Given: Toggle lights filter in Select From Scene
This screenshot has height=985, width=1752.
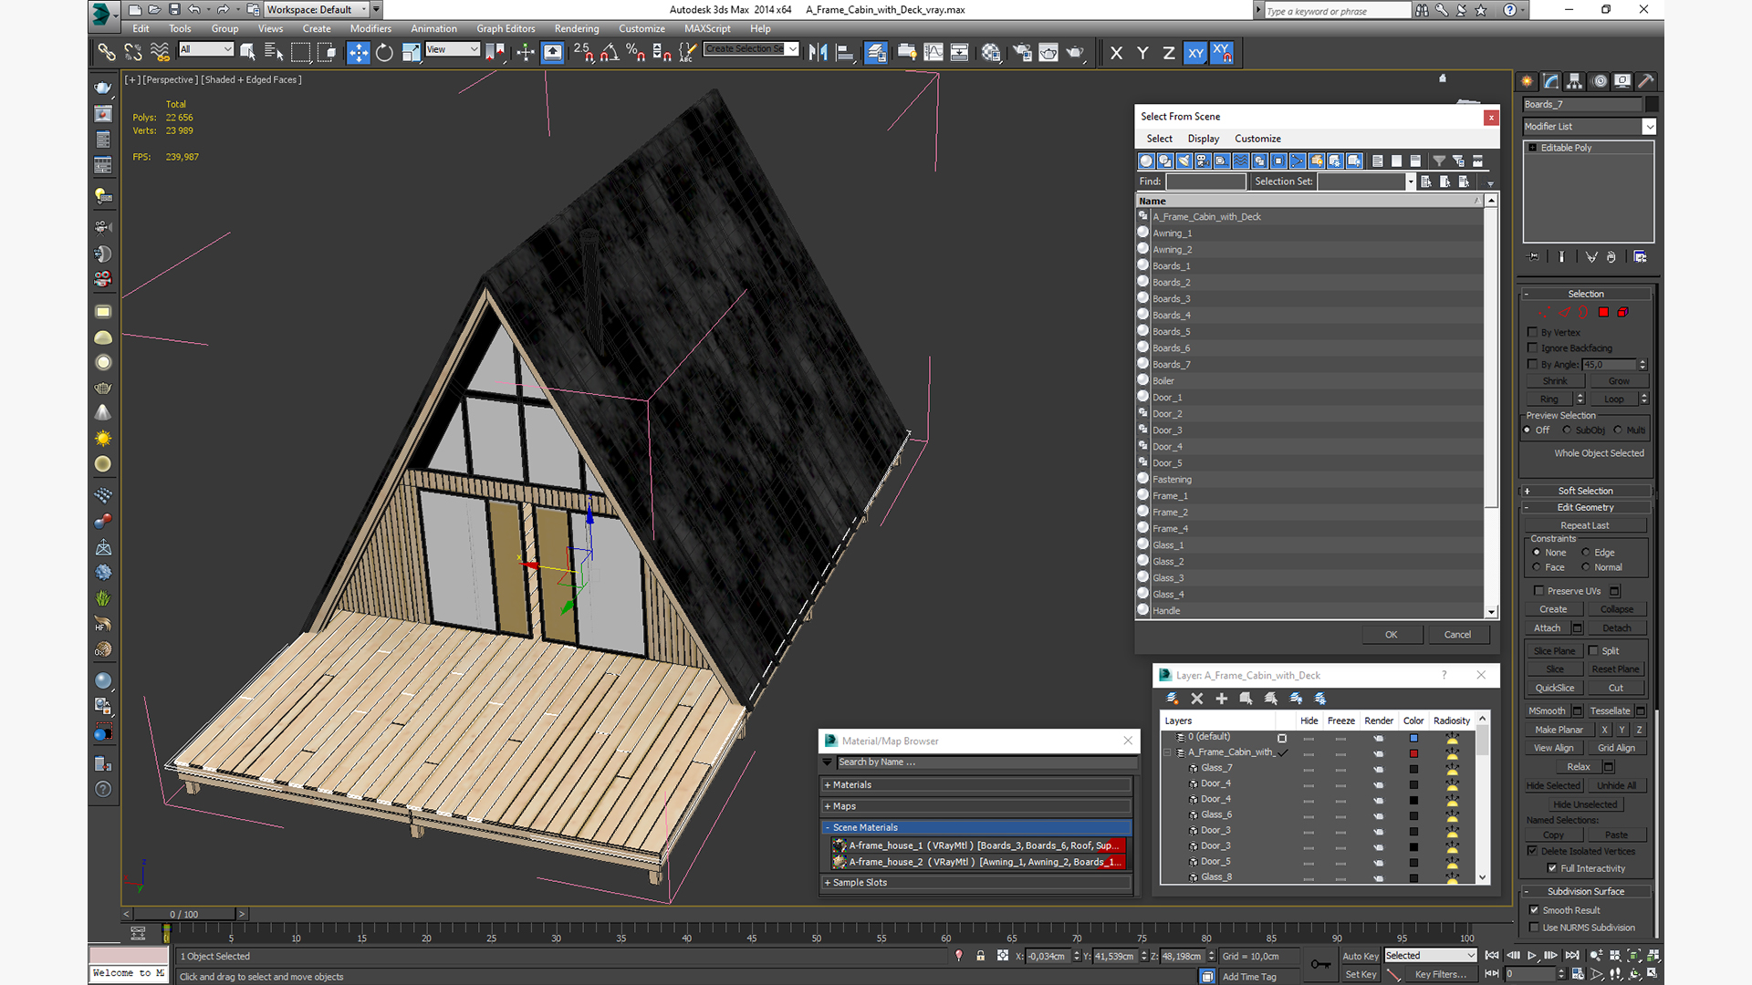Looking at the screenshot, I should click(x=1184, y=161).
